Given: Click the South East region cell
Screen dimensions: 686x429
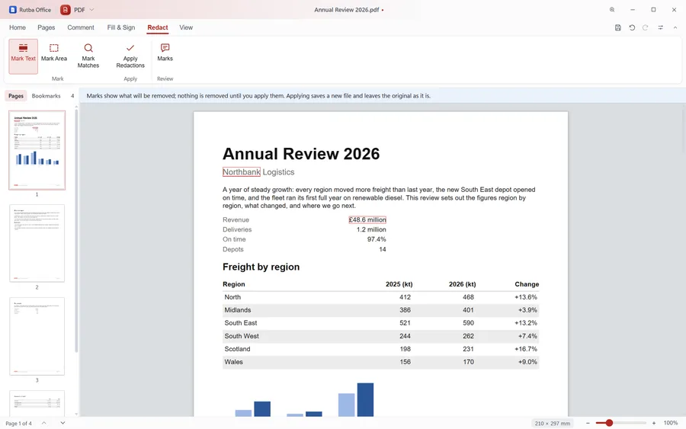Looking at the screenshot, I should coord(241,323).
